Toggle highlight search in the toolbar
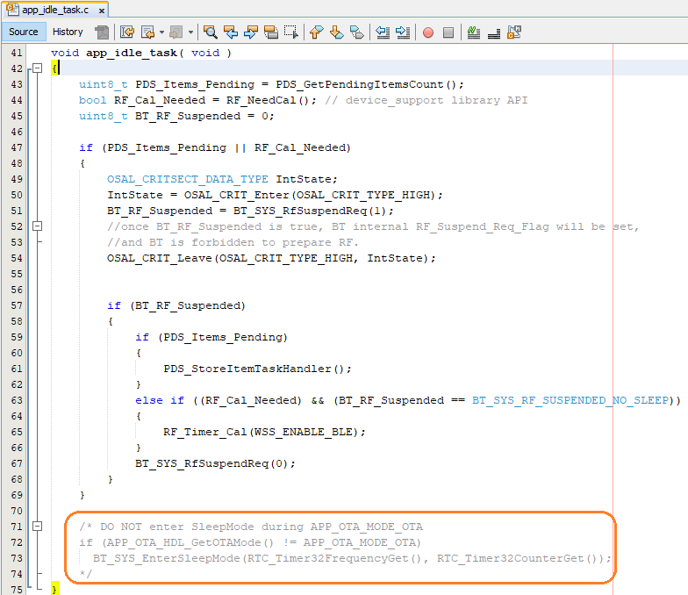Image resolution: width=688 pixels, height=595 pixels. (x=271, y=32)
